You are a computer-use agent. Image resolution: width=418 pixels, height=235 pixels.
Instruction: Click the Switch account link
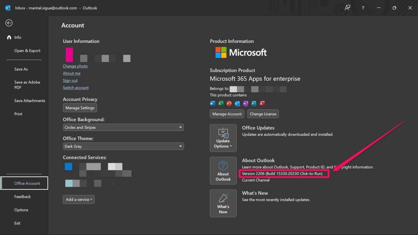[76, 88]
